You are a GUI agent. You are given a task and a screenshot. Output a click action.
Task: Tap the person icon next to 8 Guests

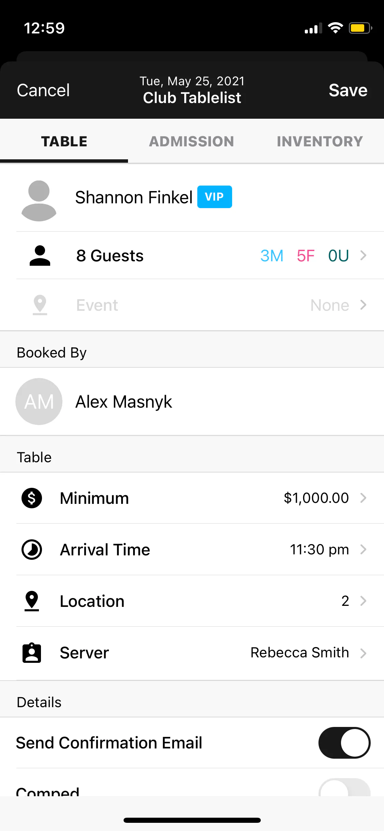click(x=40, y=256)
